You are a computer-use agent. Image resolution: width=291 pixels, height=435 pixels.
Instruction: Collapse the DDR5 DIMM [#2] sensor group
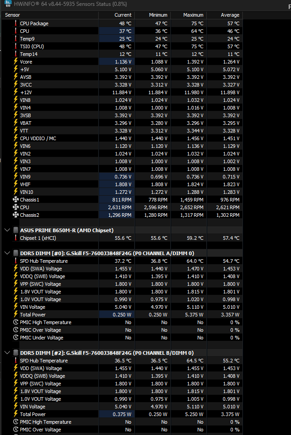[x=8, y=353]
